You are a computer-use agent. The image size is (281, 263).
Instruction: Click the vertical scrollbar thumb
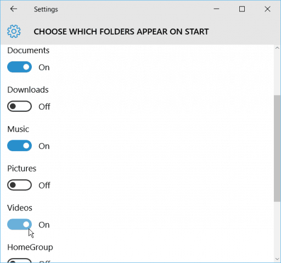(x=277, y=148)
